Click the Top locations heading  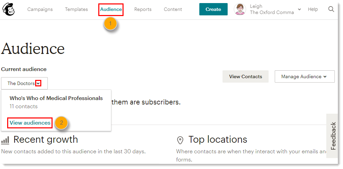tap(218, 139)
